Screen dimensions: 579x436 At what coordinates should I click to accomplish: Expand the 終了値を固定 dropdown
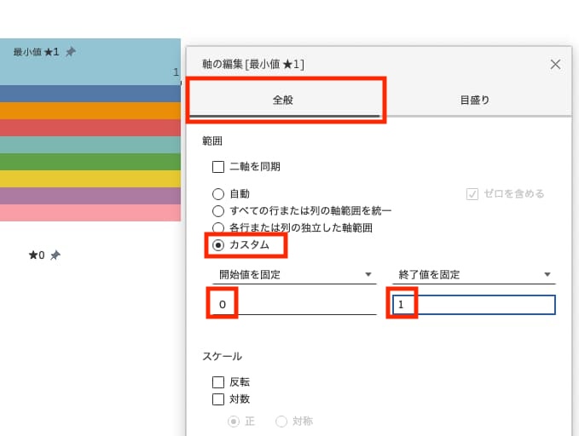point(473,274)
